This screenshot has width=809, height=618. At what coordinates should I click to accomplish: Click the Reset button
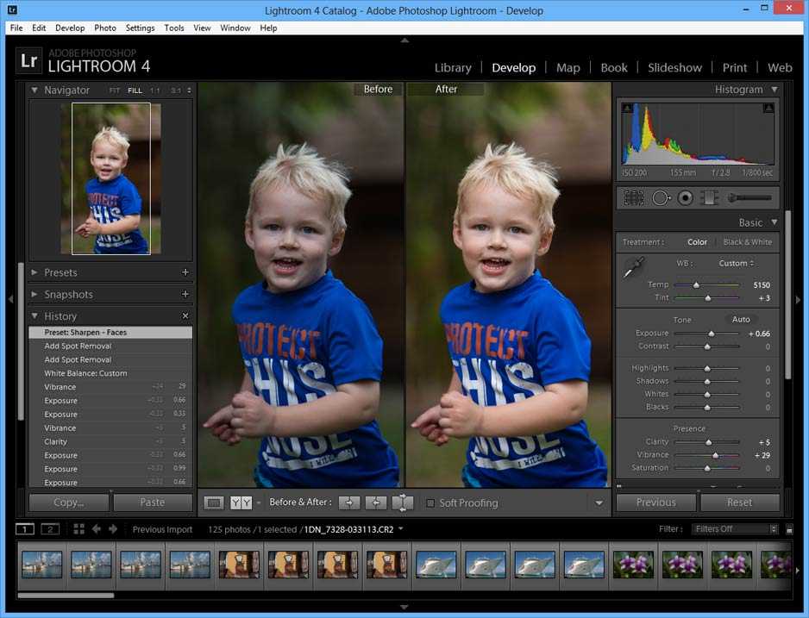point(739,502)
